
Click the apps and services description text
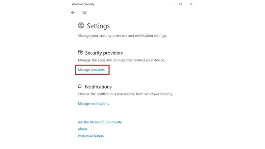[x=121, y=60]
